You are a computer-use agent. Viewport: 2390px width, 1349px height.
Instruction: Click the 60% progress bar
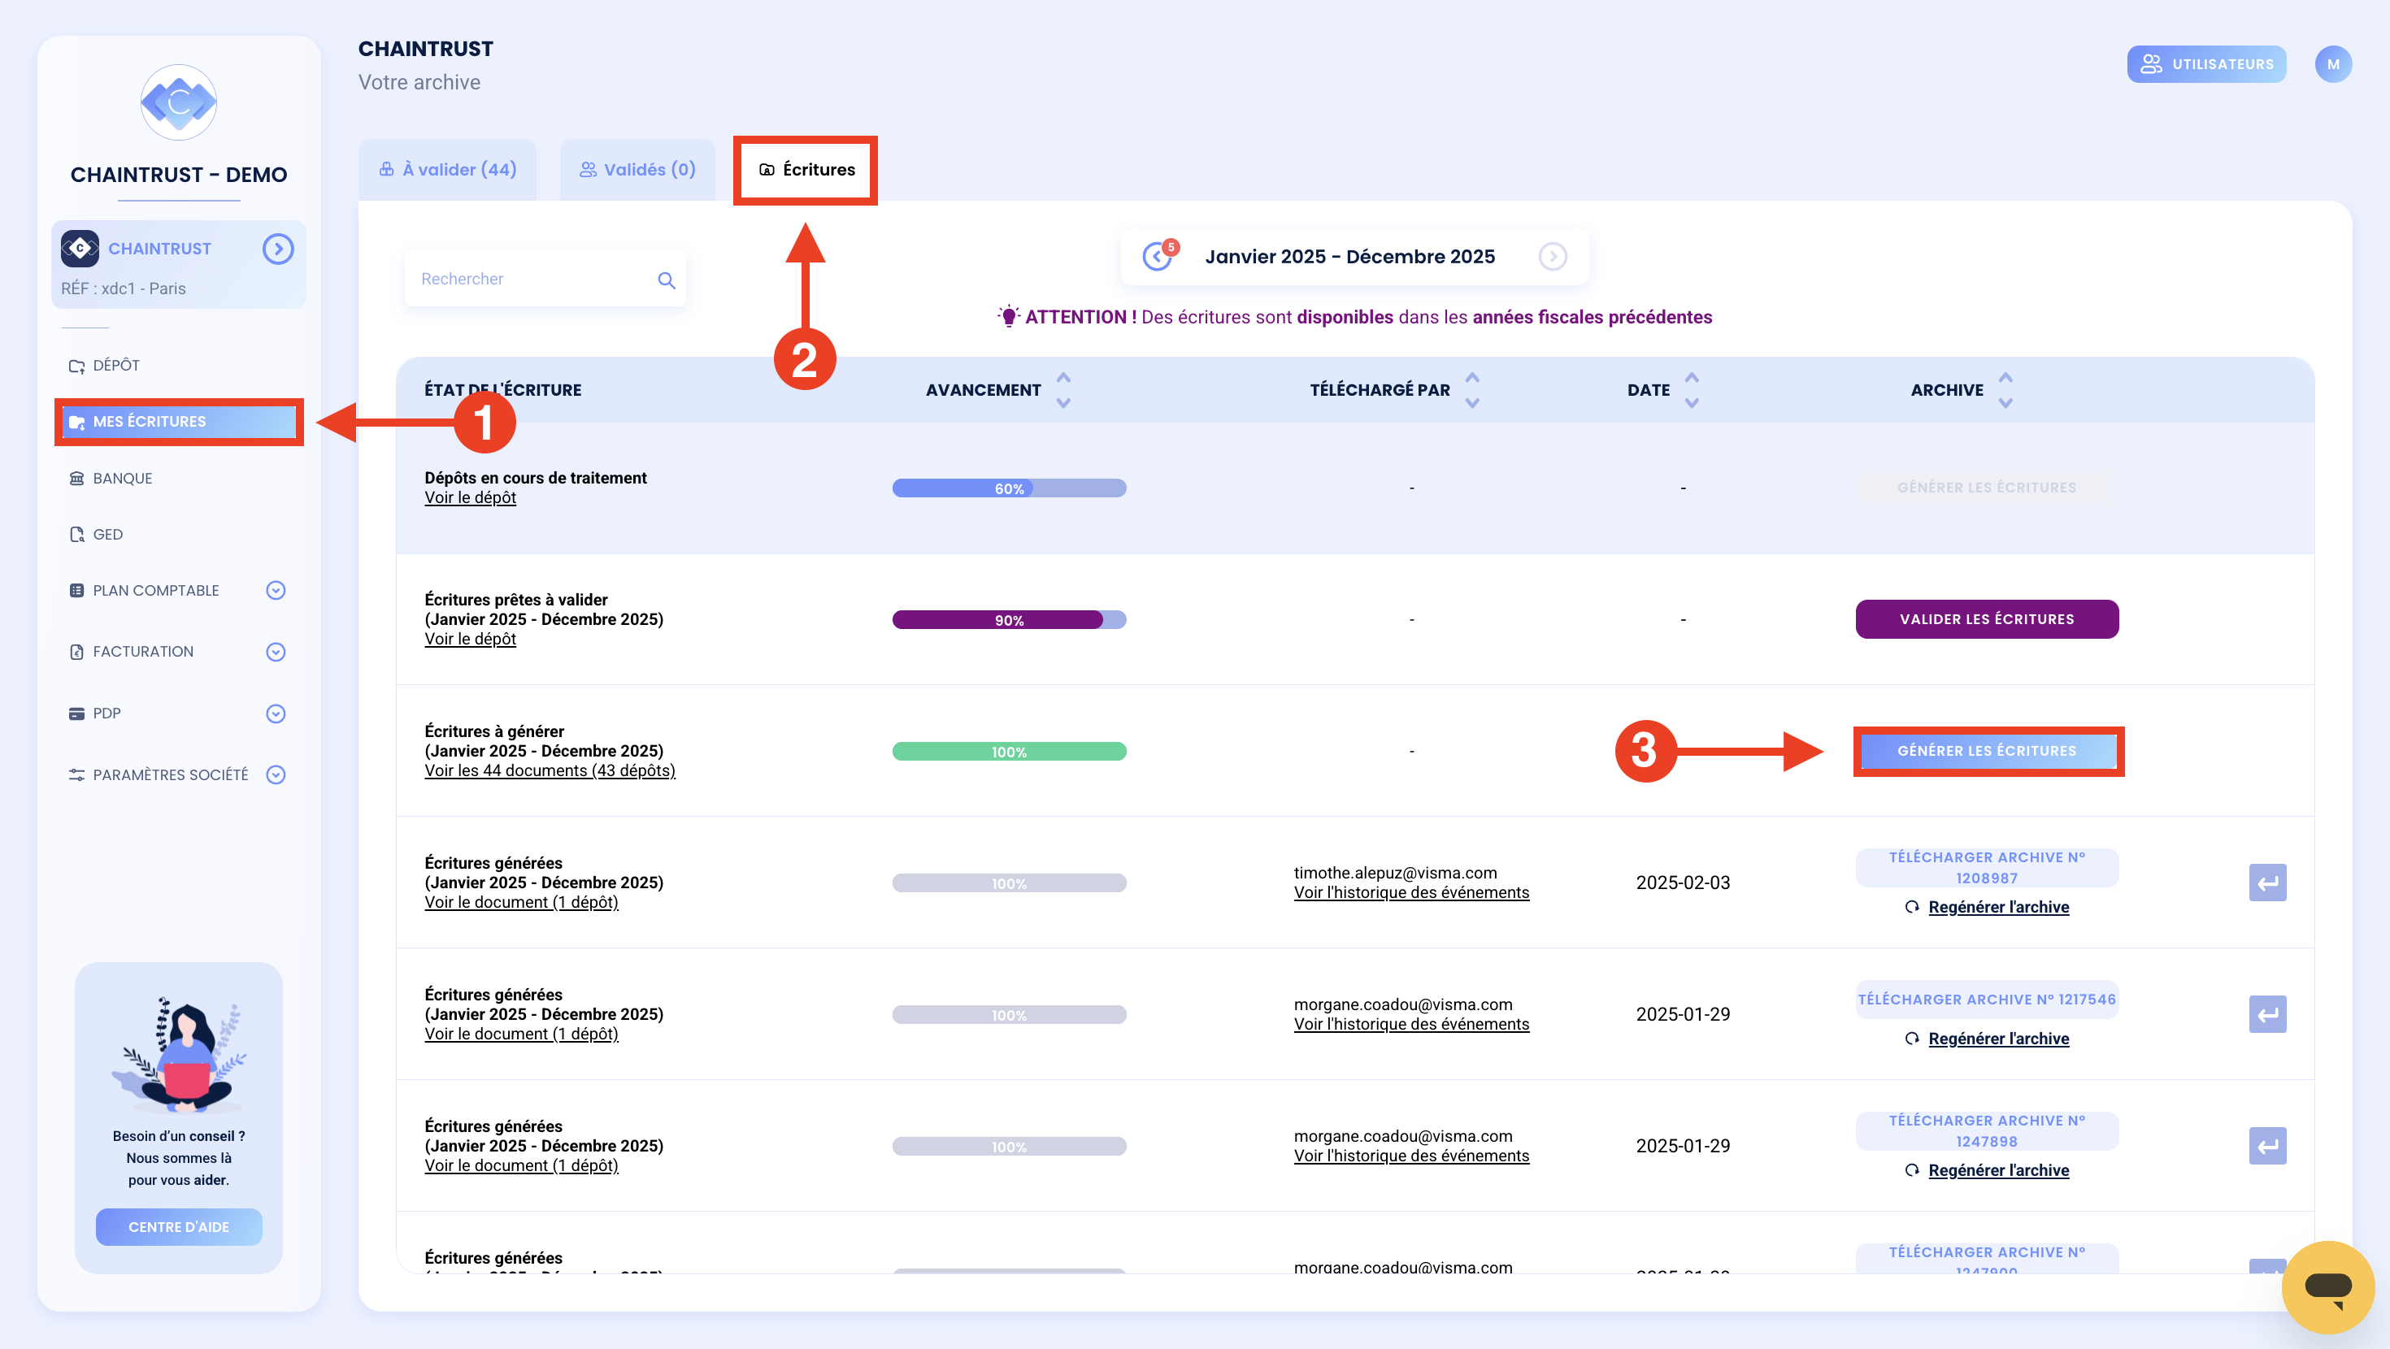pos(1010,488)
